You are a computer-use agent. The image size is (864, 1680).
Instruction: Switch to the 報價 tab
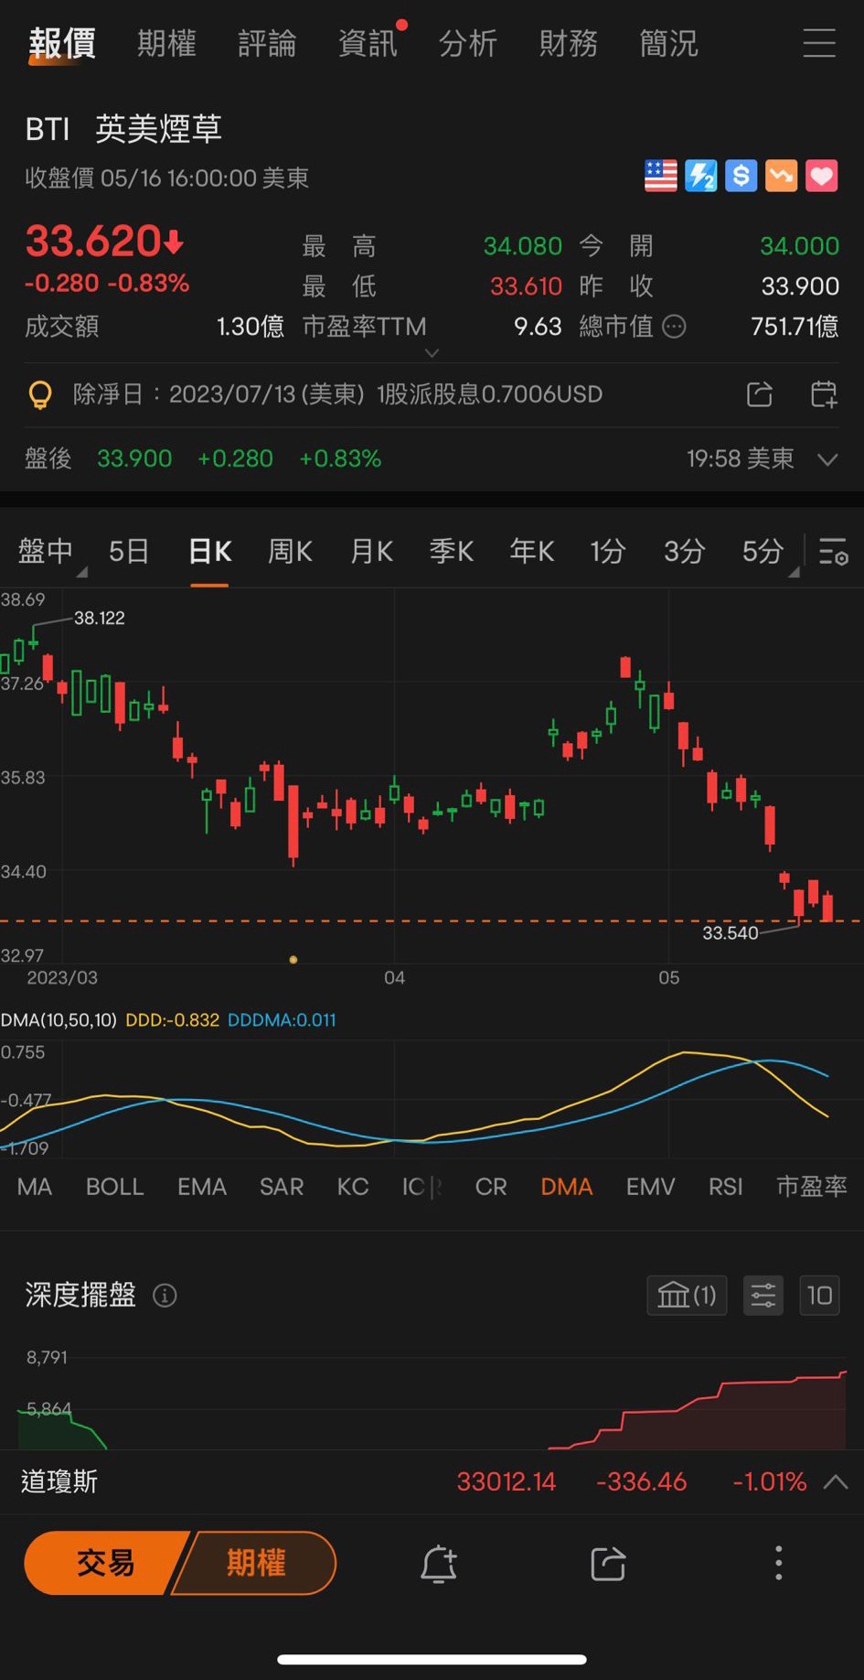pos(62,44)
